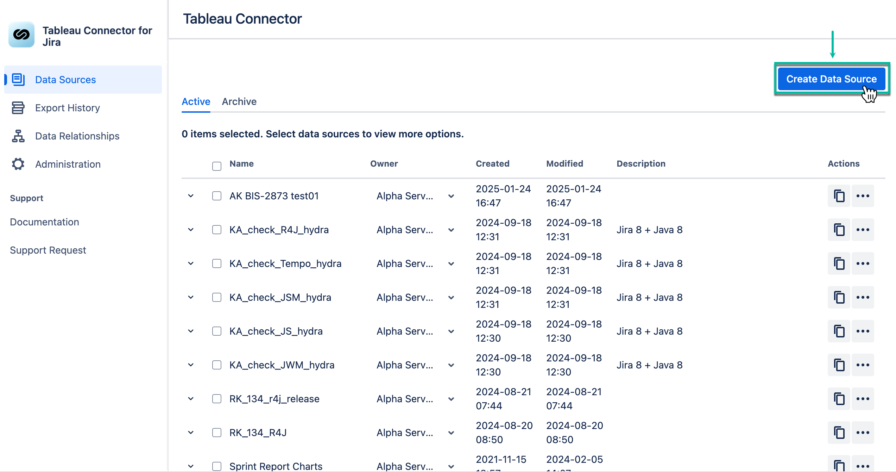Viewport: 896px width, 472px height.
Task: Expand the RK_134_r4j_release row
Action: (191, 399)
